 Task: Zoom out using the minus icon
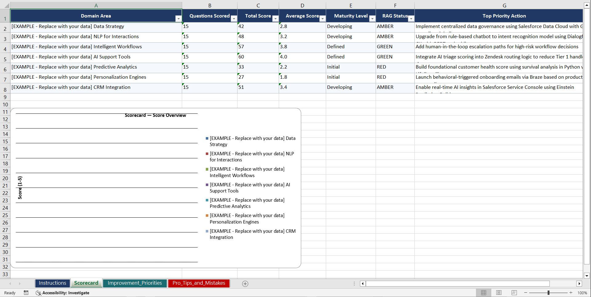point(525,293)
